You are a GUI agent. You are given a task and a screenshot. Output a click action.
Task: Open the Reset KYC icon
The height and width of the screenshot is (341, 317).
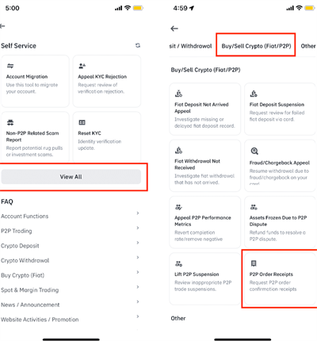[x=82, y=122]
